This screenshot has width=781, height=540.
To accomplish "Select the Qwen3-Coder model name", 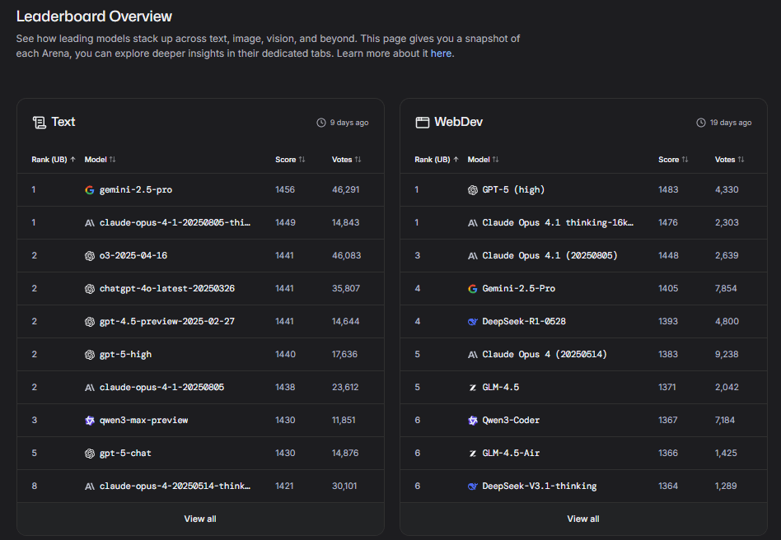I will pyautogui.click(x=511, y=420).
